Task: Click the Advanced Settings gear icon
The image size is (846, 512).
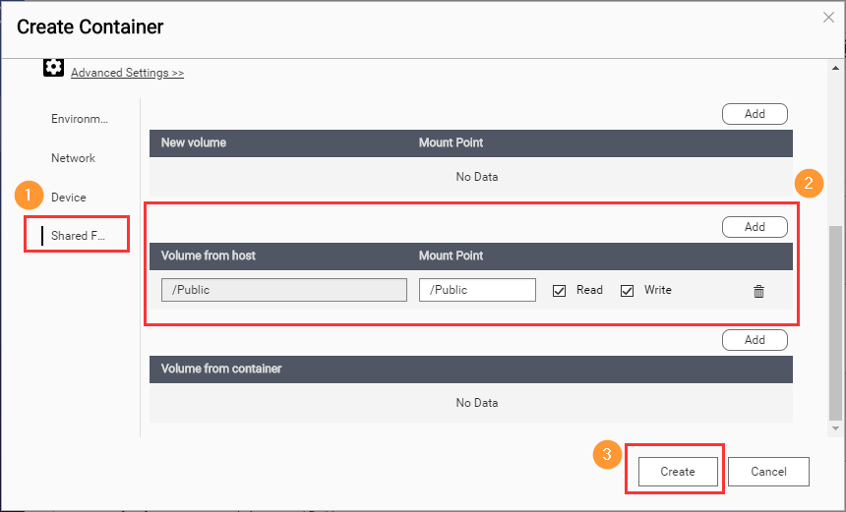Action: pyautogui.click(x=53, y=69)
